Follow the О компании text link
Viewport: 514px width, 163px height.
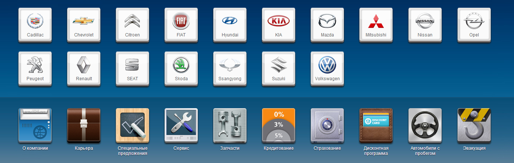pyautogui.click(x=35, y=148)
